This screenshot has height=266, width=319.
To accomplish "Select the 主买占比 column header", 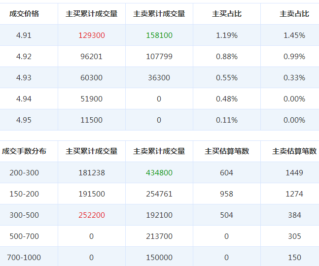I will pos(227,14).
